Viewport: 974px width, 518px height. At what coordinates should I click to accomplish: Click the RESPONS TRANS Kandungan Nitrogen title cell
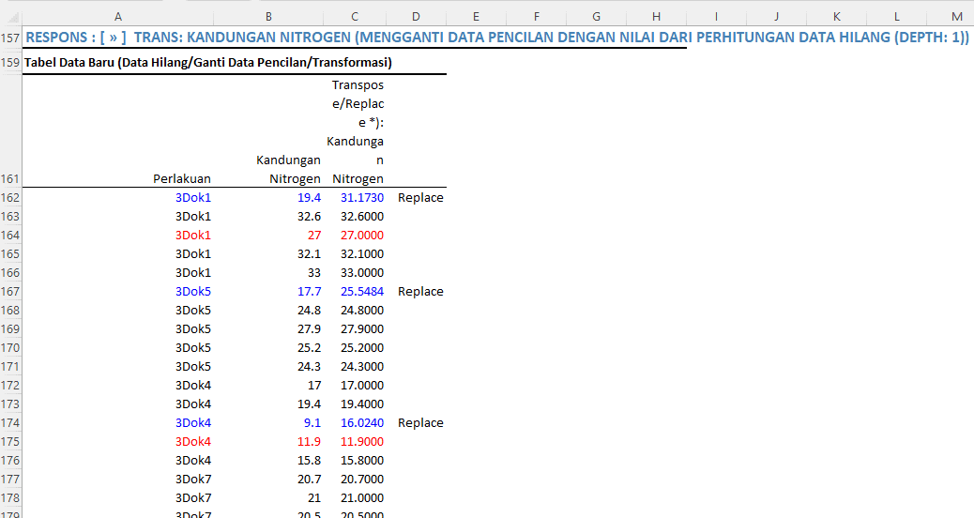497,38
